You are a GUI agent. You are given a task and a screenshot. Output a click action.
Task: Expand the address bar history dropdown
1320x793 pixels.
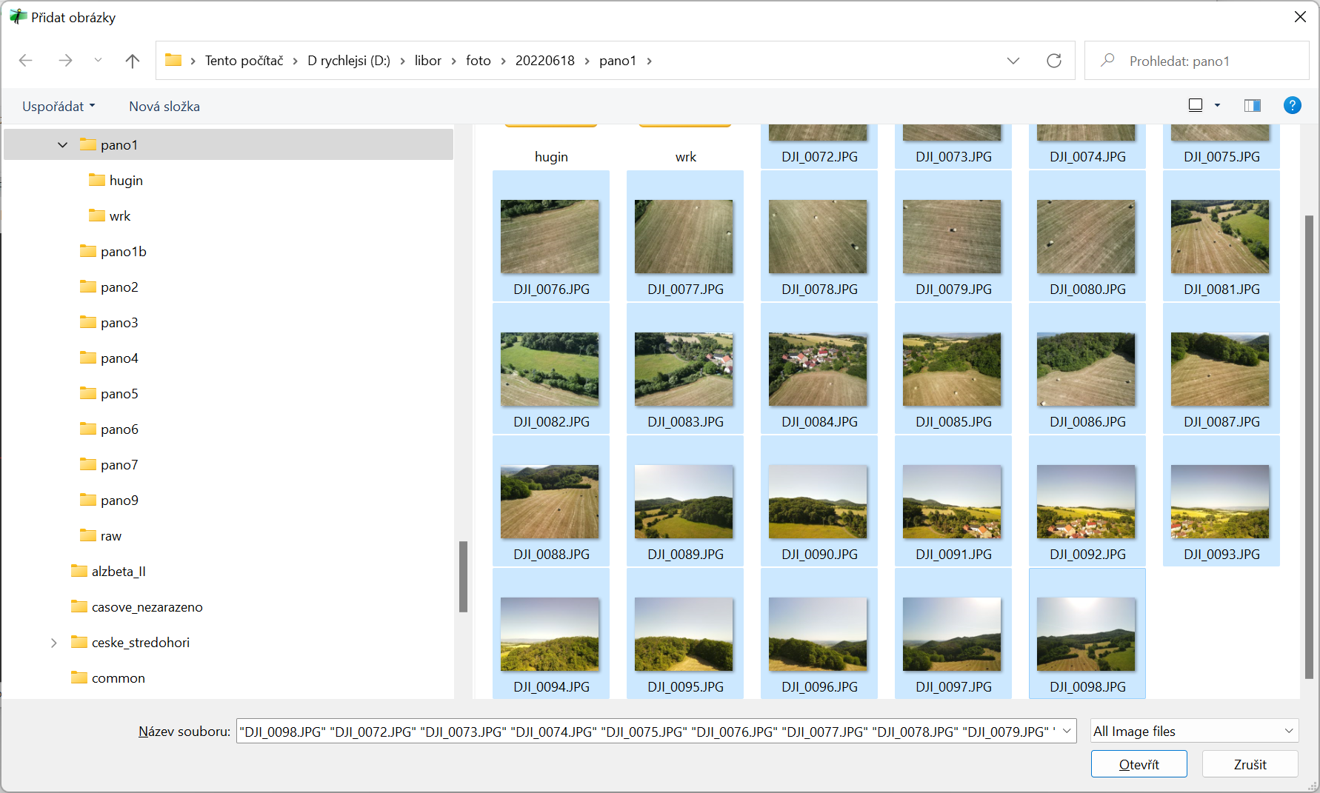pyautogui.click(x=1013, y=61)
